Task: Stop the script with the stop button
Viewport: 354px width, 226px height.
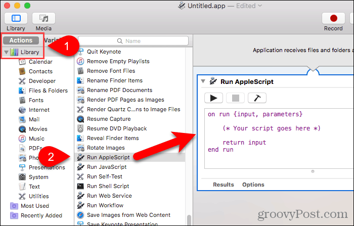Action: pyautogui.click(x=236, y=98)
